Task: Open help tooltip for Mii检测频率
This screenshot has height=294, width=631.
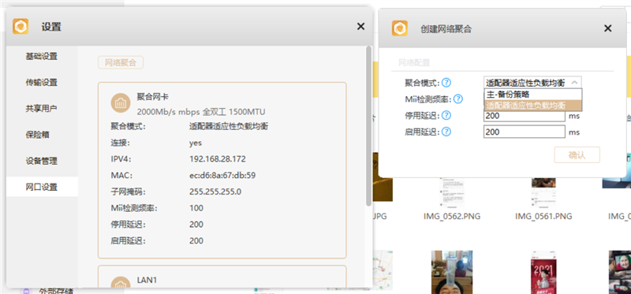Action: click(458, 99)
